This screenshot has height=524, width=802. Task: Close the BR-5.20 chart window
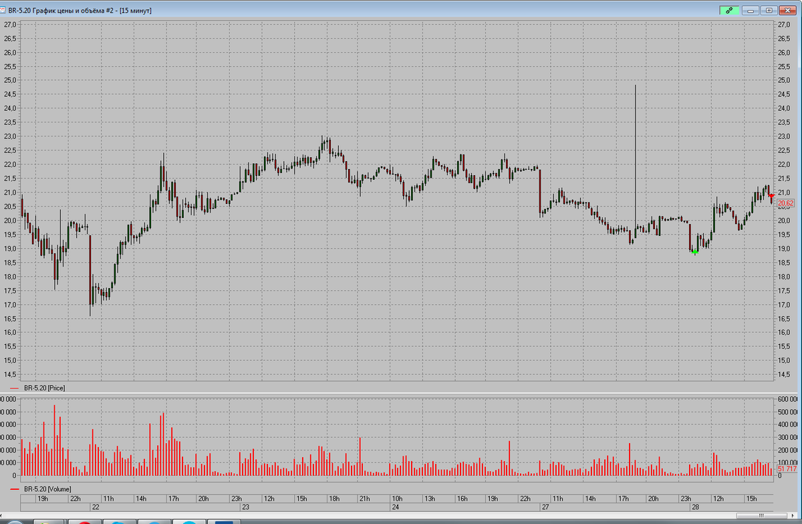[x=788, y=10]
